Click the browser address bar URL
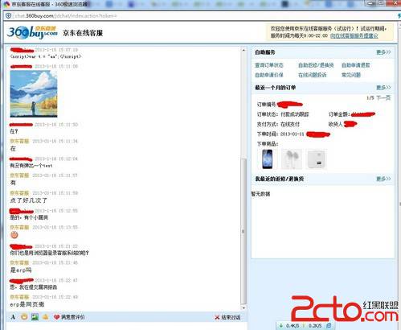 click(x=66, y=16)
